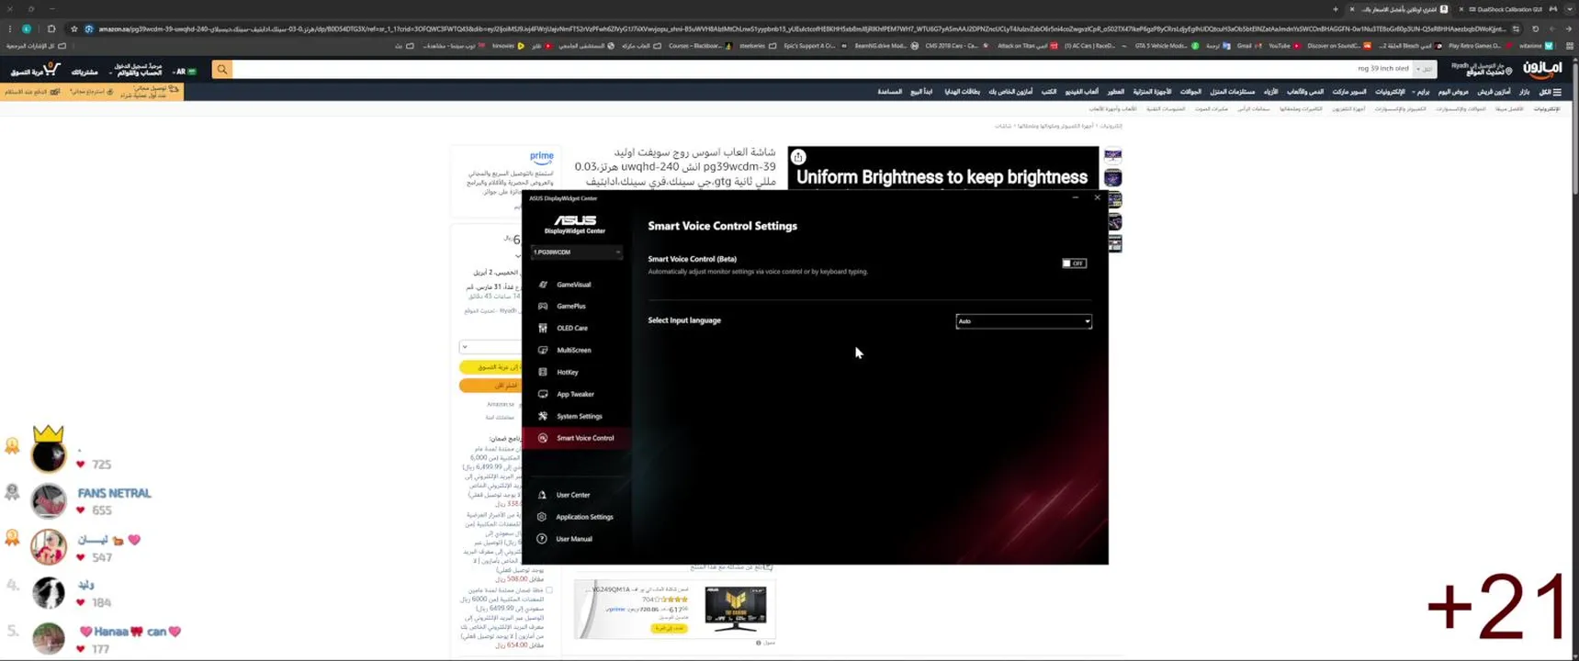This screenshot has height=661, width=1579.
Task: Open GamePlus section in DisplayWidget Center
Action: (x=570, y=307)
